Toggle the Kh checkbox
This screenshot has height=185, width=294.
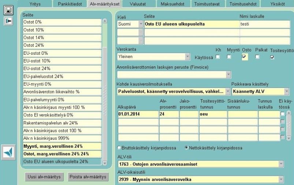click(218, 57)
